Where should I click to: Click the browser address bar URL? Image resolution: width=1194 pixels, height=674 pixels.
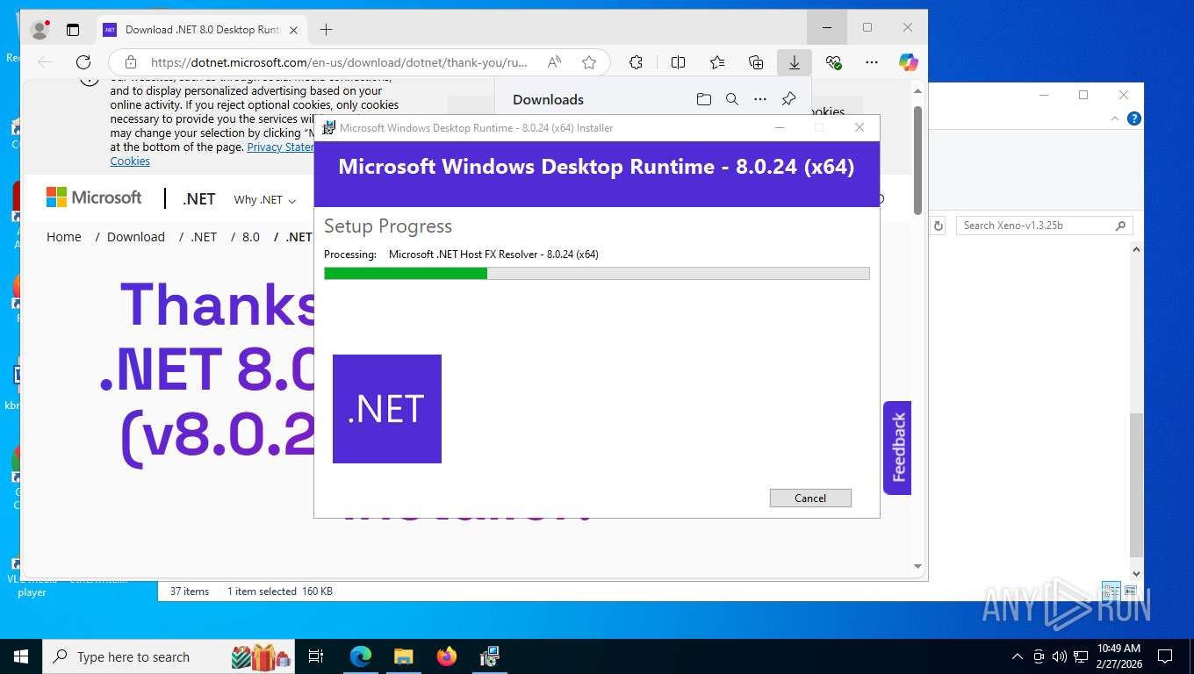point(339,62)
